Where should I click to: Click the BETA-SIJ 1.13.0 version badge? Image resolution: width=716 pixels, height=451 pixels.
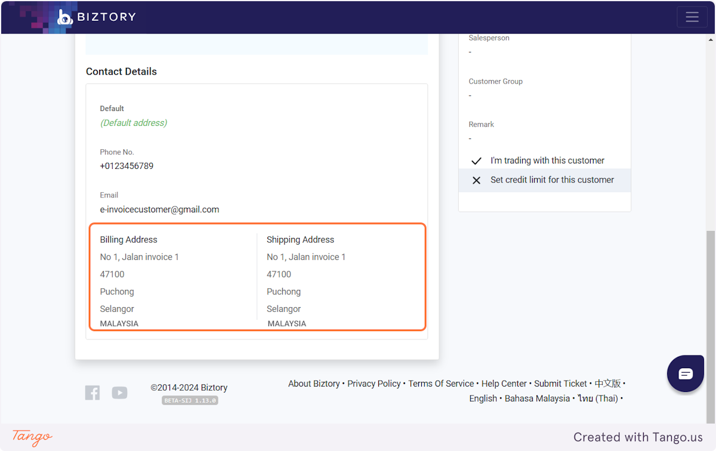pos(190,400)
